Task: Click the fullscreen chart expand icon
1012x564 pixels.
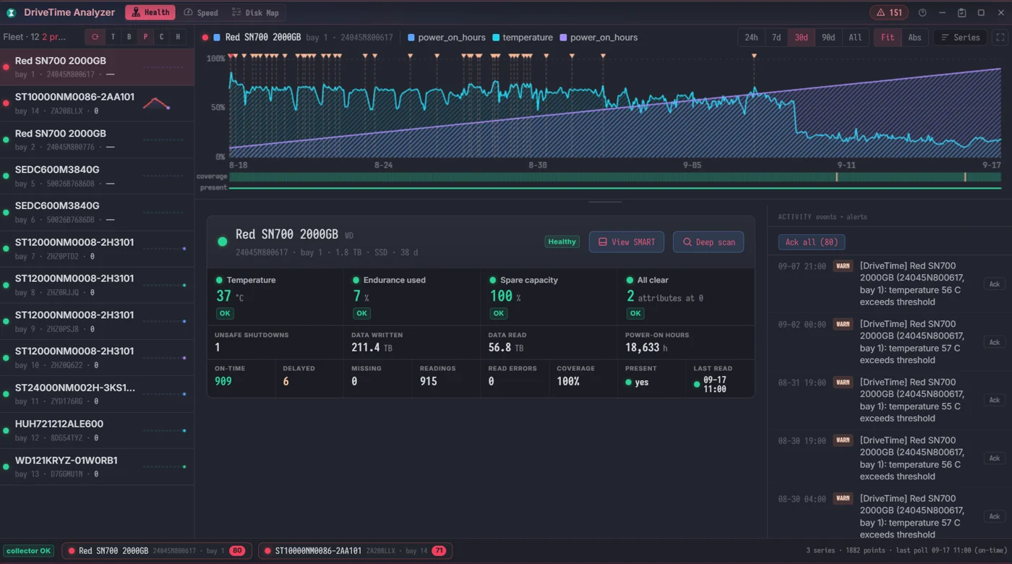Action: click(x=1000, y=38)
